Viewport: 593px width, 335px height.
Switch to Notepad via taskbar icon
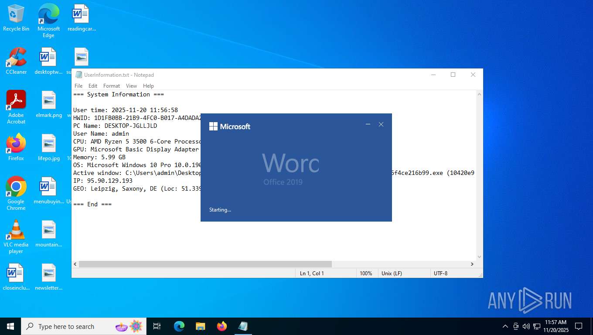(243, 326)
